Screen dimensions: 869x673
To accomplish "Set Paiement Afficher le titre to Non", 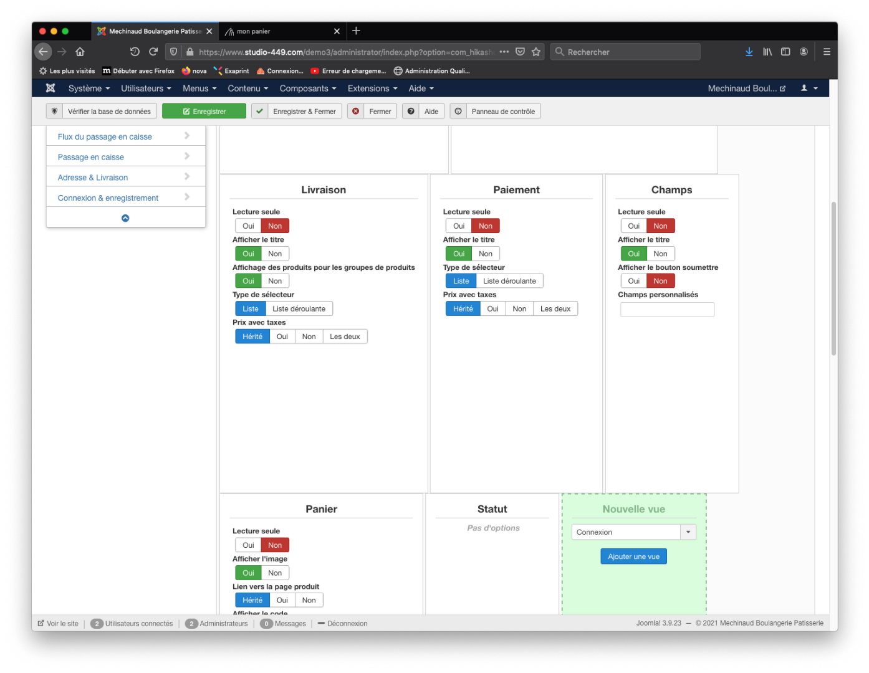I will coord(486,254).
